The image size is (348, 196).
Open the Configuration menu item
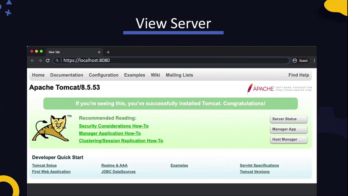(104, 75)
